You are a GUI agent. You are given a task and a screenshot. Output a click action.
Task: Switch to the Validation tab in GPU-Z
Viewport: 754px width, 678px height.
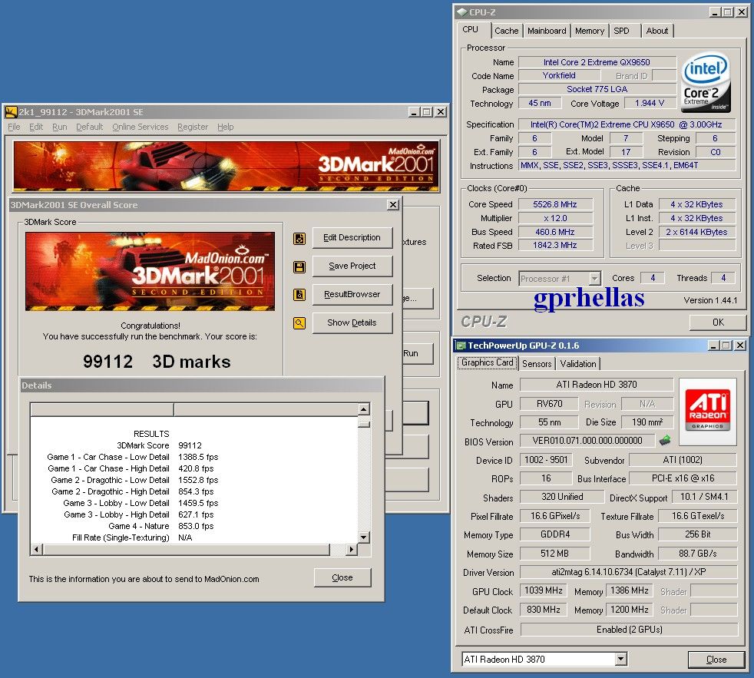click(578, 364)
